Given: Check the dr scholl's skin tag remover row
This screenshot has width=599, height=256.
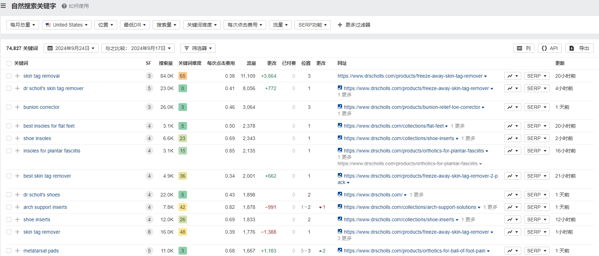Looking at the screenshot, I should (9, 88).
